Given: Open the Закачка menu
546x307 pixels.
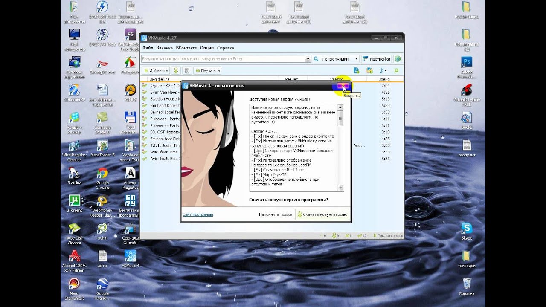Looking at the screenshot, I should [165, 48].
